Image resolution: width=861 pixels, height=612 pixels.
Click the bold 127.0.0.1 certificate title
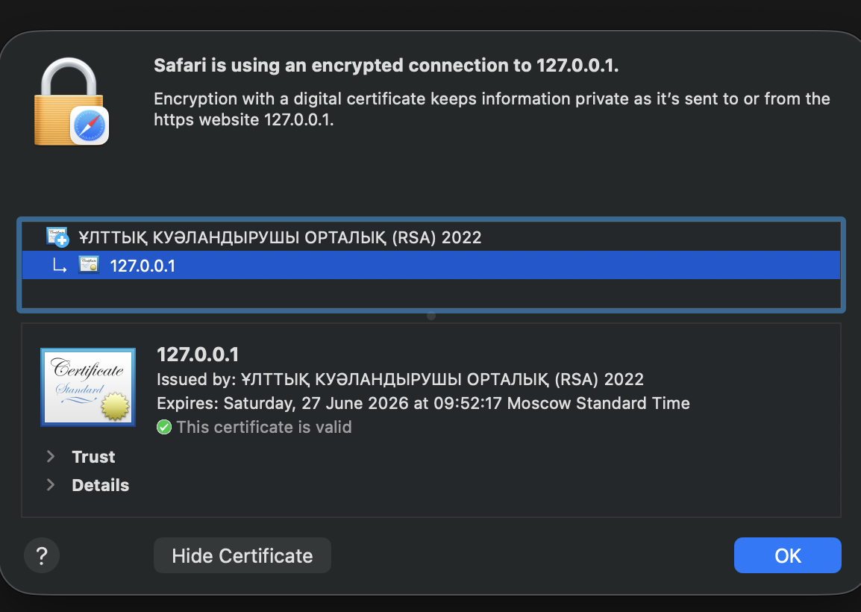pos(198,355)
